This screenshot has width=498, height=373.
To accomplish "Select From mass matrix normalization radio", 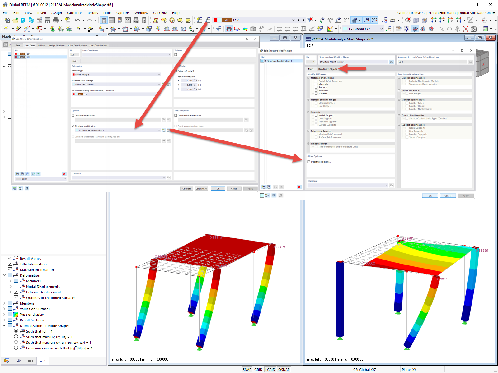I will (x=16, y=348).
